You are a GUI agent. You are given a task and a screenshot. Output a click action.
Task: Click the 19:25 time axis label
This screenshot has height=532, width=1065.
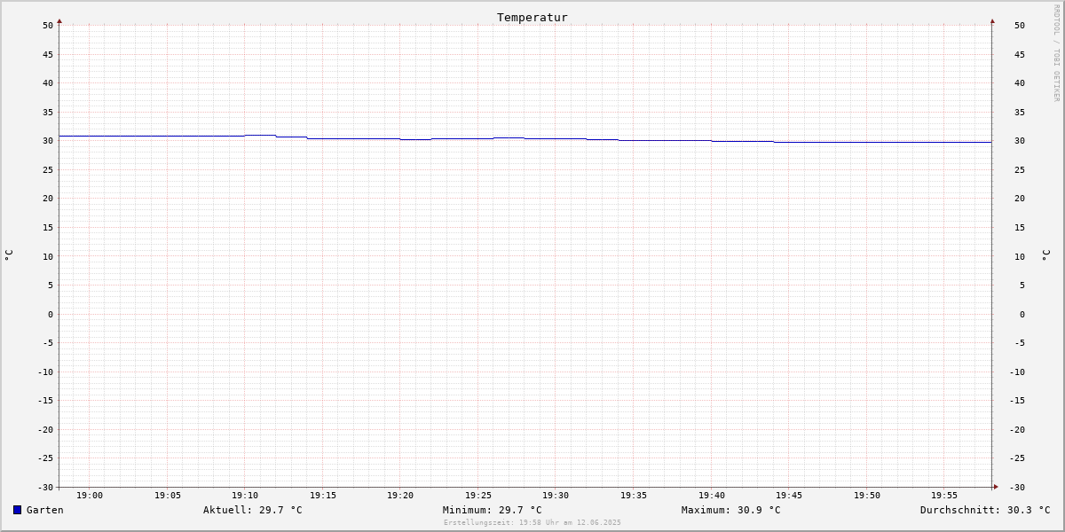pos(478,495)
